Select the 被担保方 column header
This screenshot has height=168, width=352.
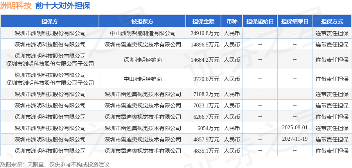[x=142, y=21]
